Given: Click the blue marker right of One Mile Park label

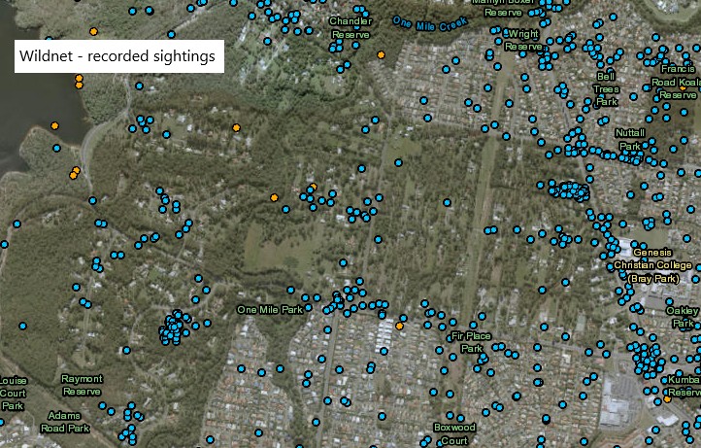Looking at the screenshot, I should point(308,308).
